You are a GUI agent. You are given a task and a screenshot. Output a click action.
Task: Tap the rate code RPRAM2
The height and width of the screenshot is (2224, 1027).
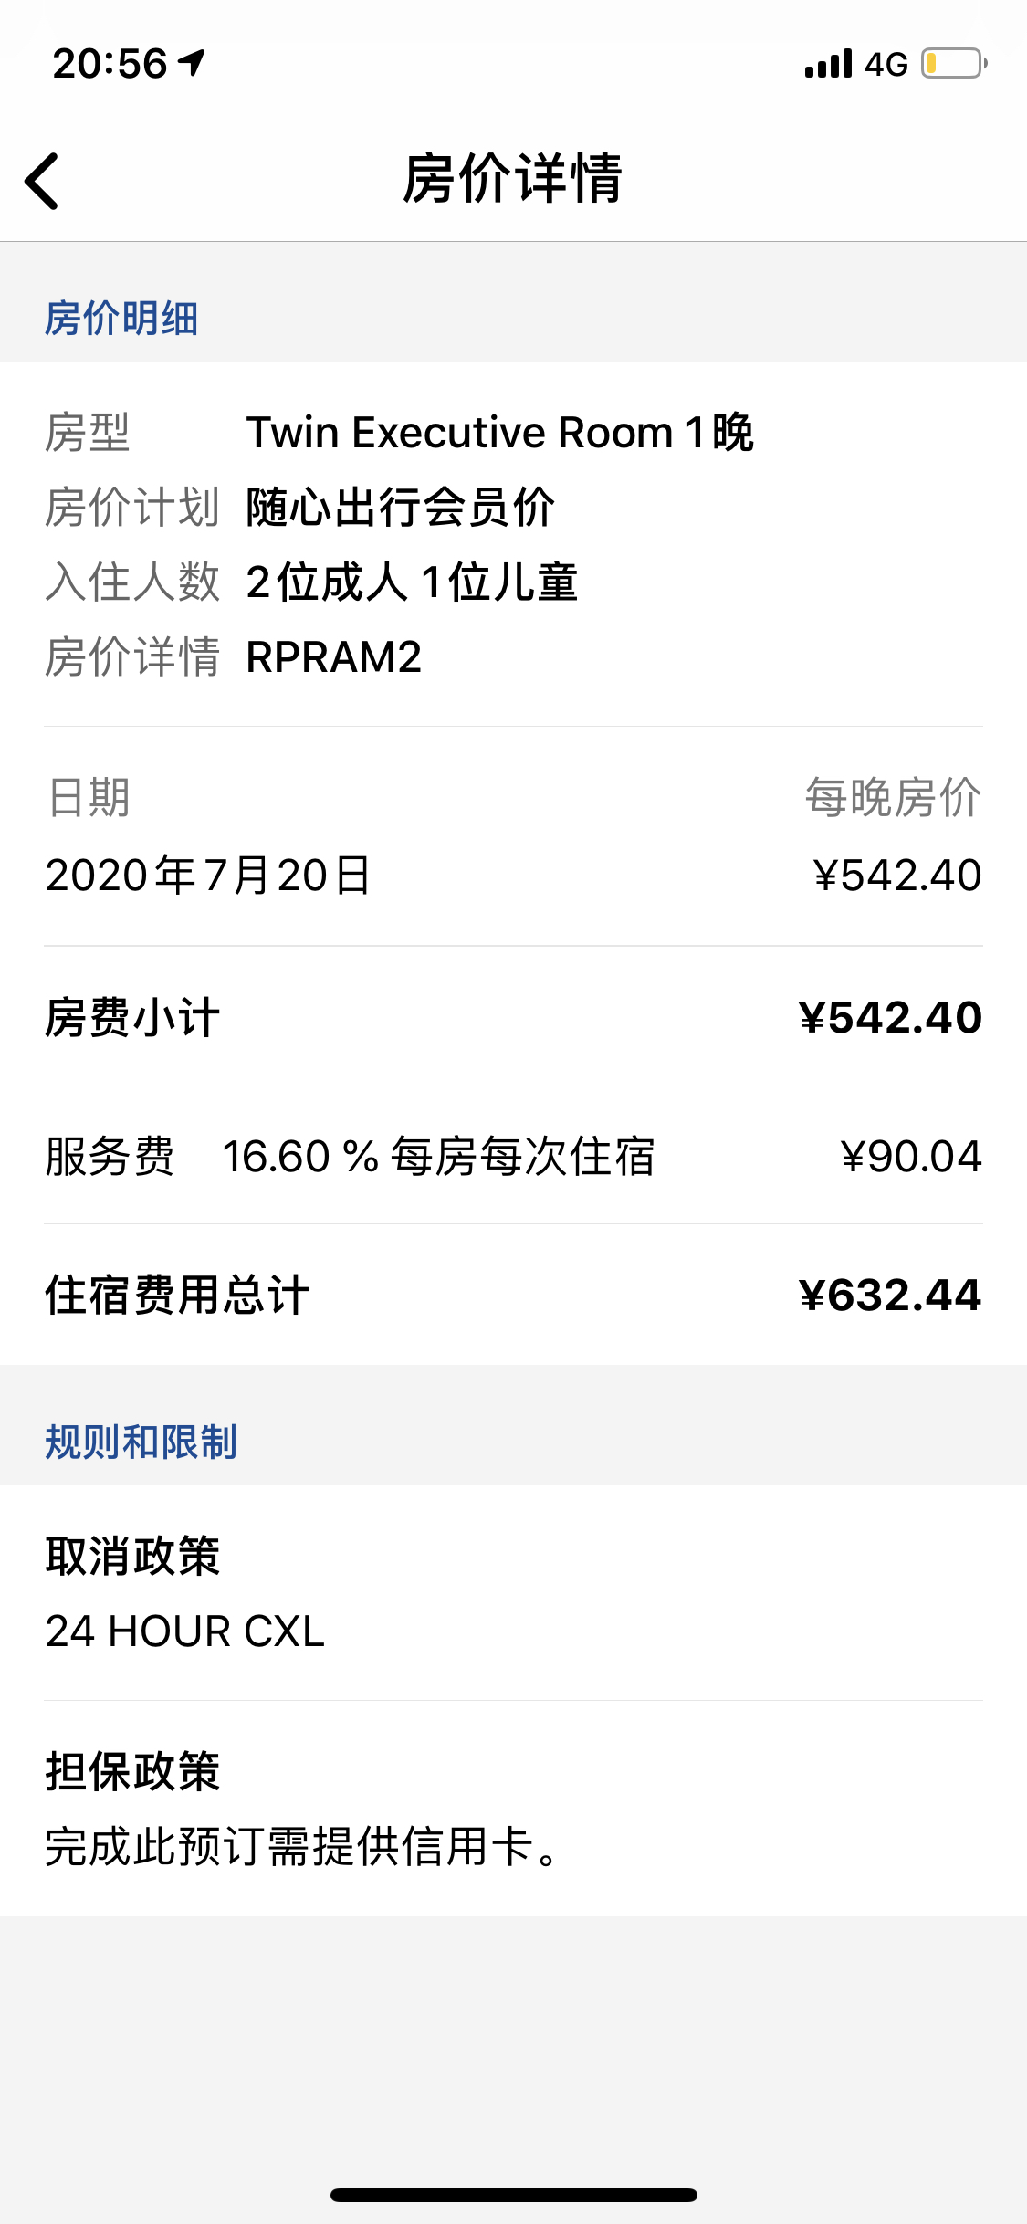point(334,657)
